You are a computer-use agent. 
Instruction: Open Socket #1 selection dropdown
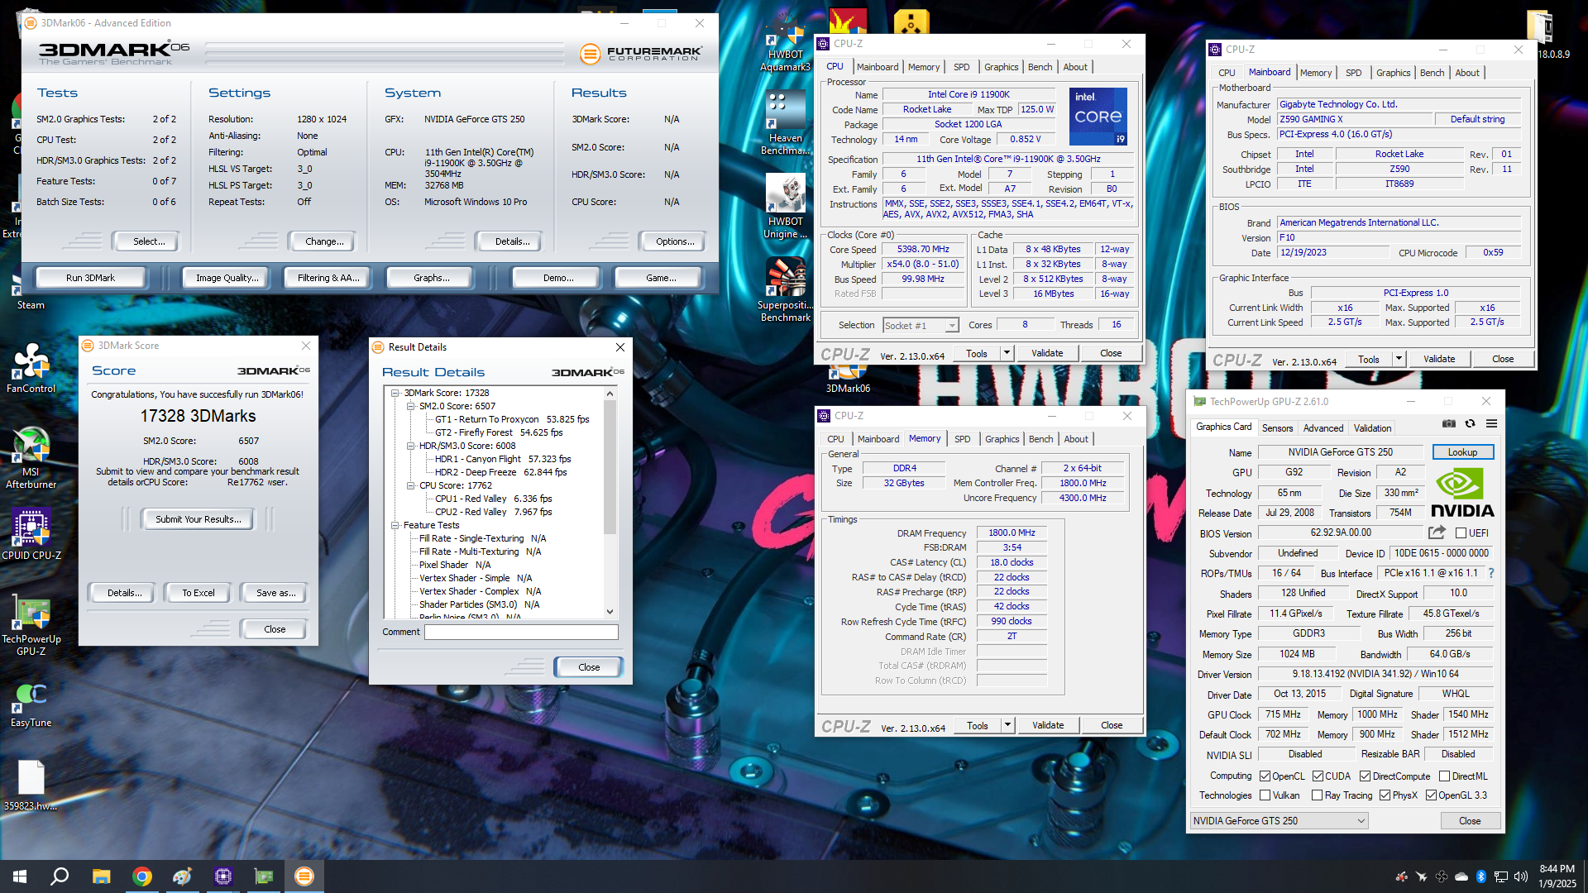coord(921,326)
